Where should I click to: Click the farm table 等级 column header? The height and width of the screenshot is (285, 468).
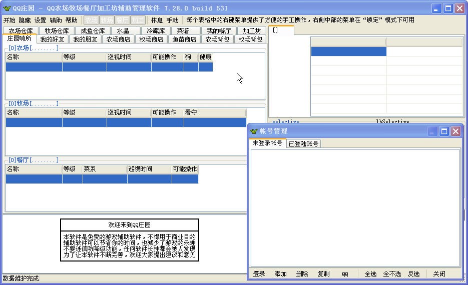pyautogui.click(x=85, y=57)
